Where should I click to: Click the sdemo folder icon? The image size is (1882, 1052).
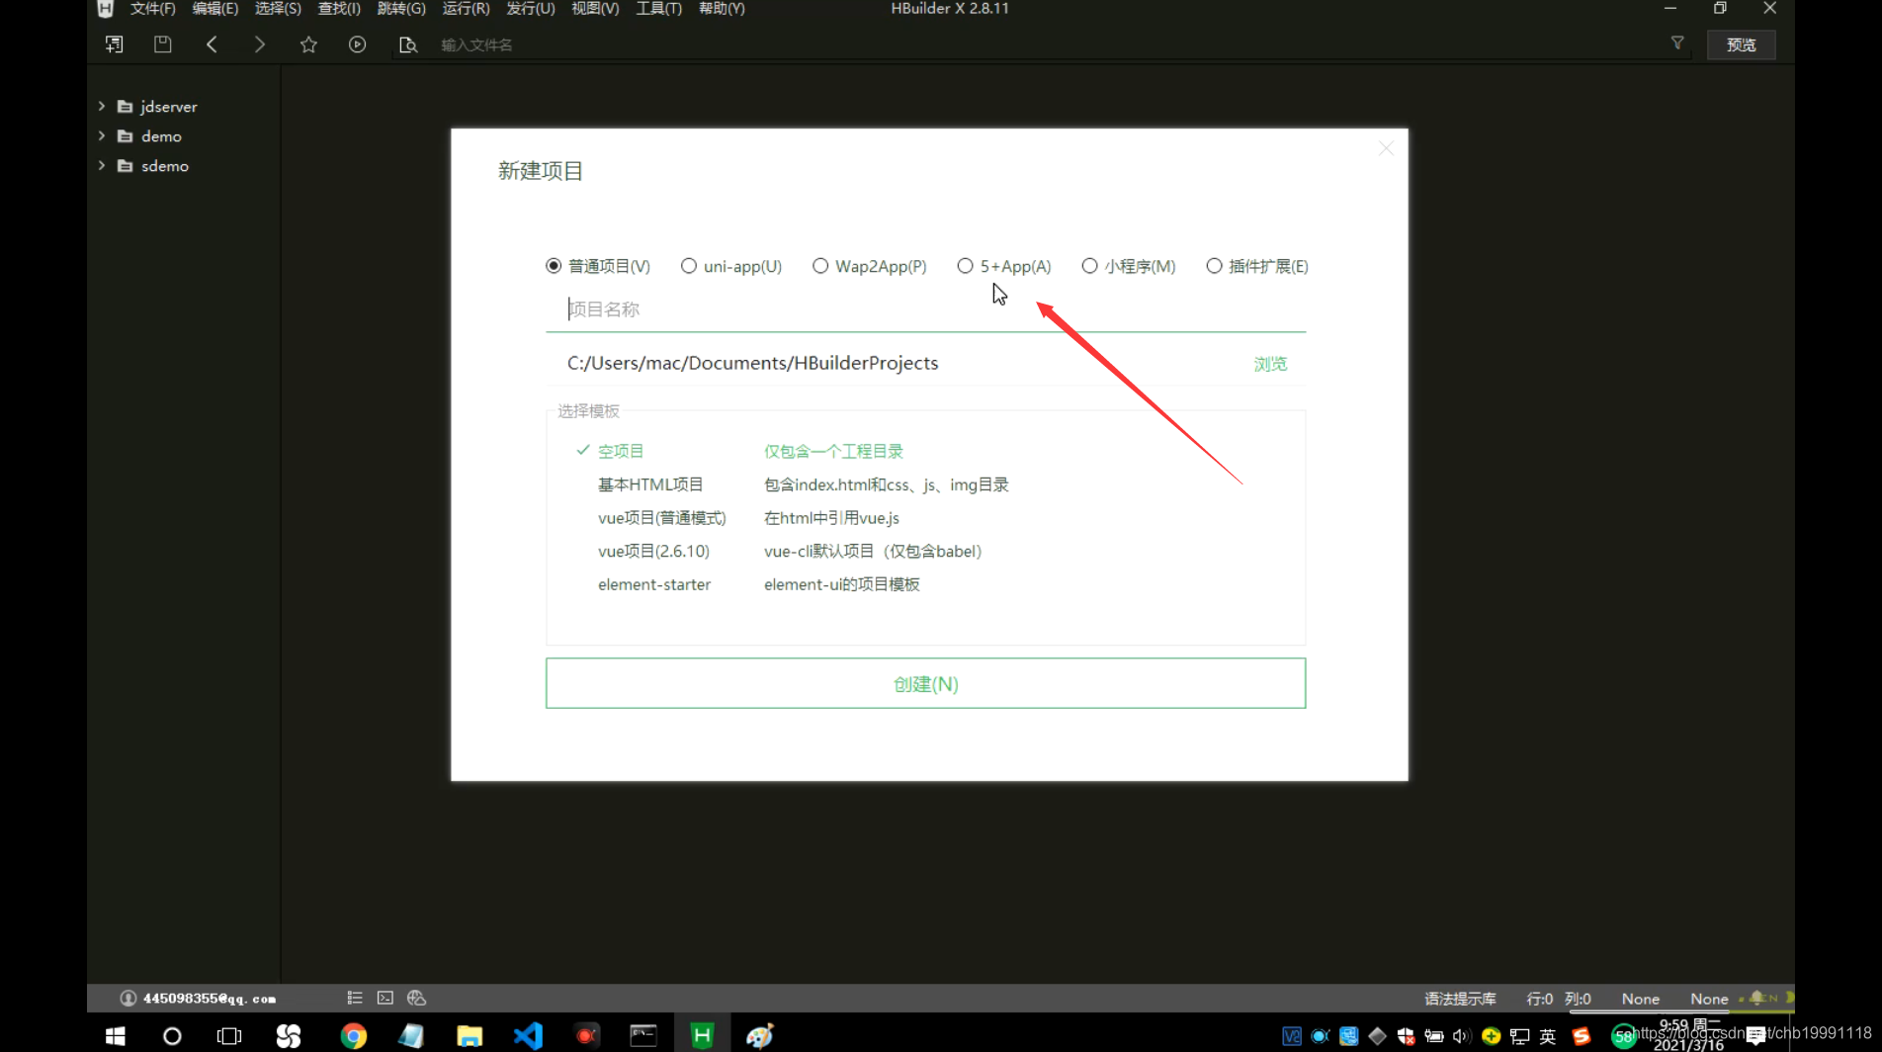126,166
